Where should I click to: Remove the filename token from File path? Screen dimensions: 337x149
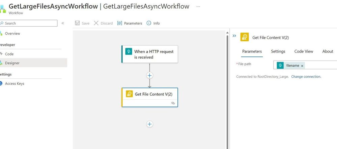pyautogui.click(x=302, y=66)
